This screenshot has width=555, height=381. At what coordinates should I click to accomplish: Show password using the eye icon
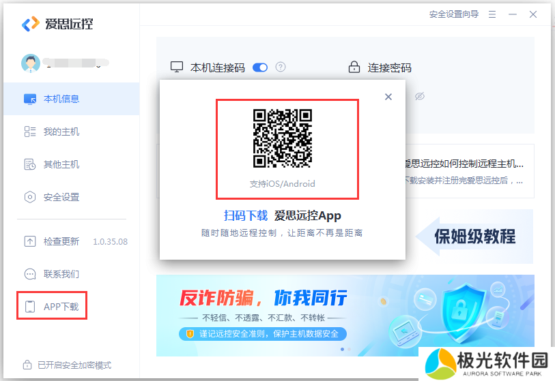point(420,96)
